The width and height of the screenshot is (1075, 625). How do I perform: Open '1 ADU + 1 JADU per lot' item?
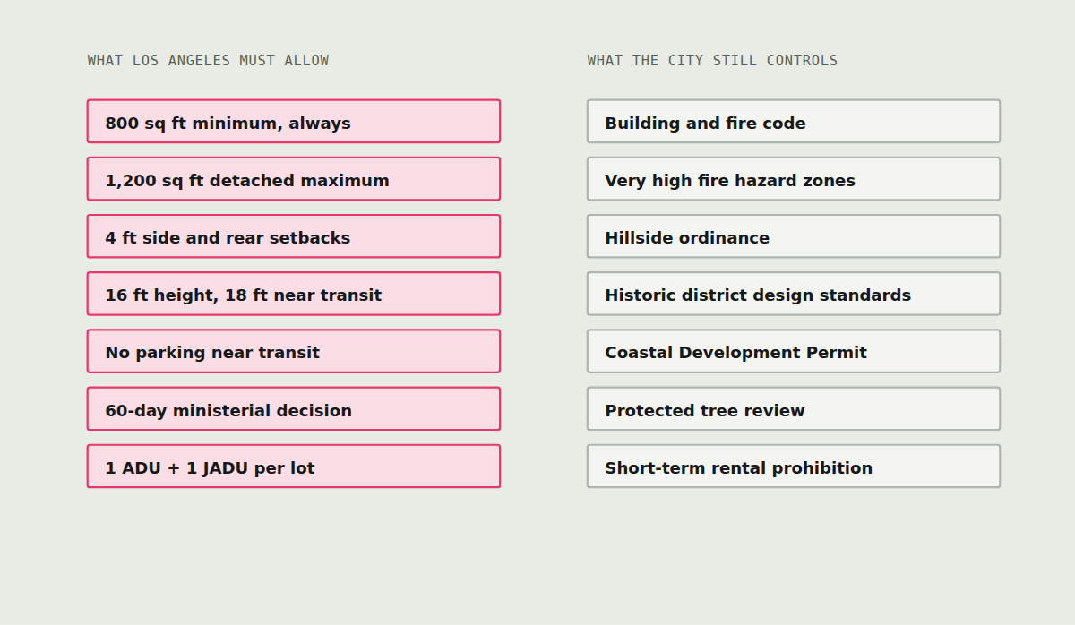click(294, 467)
